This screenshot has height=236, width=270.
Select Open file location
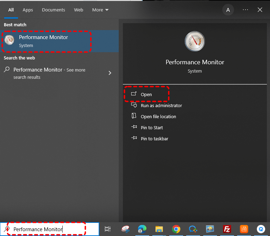158,116
